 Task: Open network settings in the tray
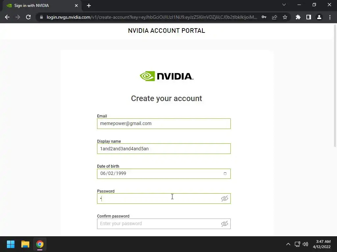coord(298,244)
